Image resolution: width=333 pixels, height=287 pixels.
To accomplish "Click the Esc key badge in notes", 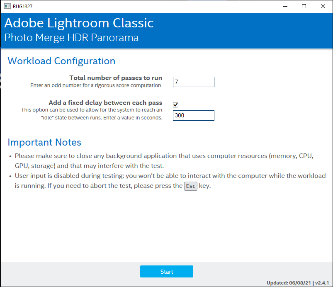I will (x=190, y=186).
